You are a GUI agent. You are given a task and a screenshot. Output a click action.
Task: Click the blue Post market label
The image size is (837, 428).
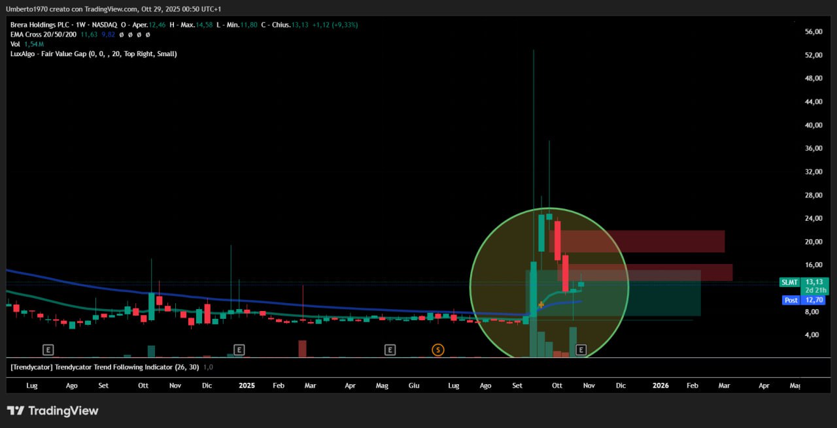tap(791, 300)
